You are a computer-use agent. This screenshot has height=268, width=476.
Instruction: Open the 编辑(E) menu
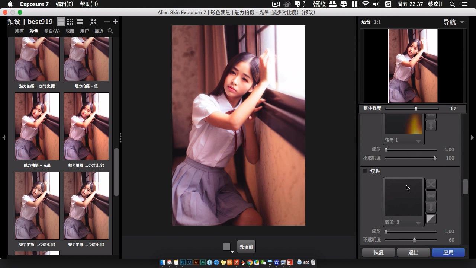click(x=64, y=4)
